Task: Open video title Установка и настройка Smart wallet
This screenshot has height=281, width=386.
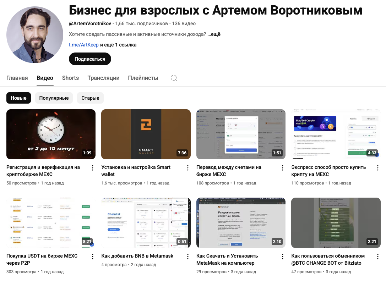Action: (136, 171)
